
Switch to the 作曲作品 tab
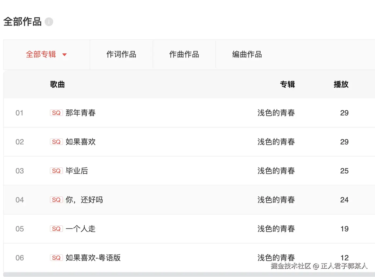pyautogui.click(x=184, y=54)
